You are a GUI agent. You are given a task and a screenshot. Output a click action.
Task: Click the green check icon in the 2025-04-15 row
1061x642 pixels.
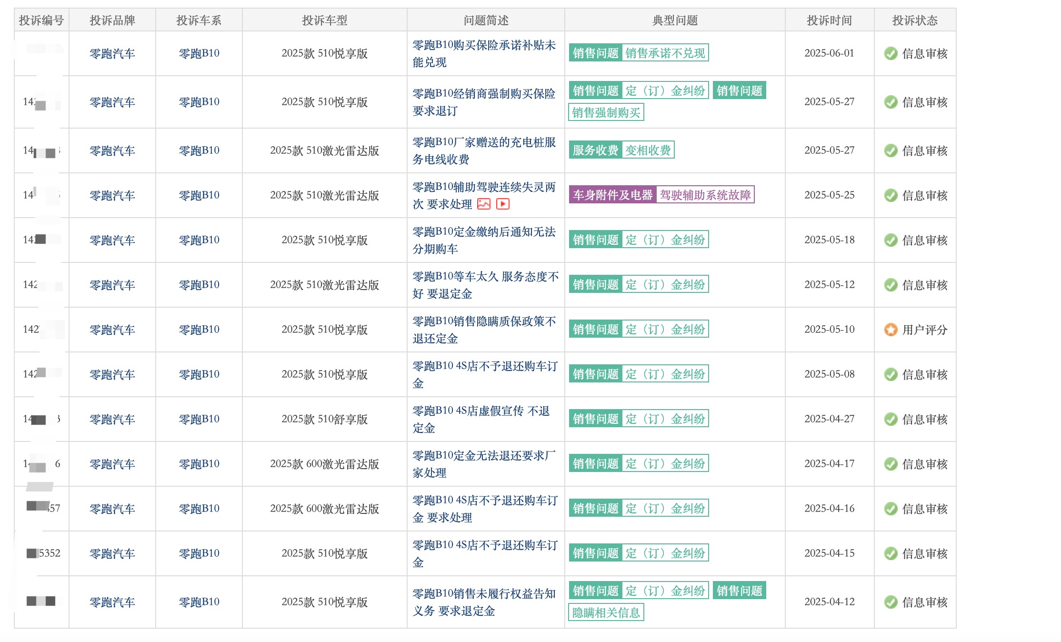(x=891, y=553)
